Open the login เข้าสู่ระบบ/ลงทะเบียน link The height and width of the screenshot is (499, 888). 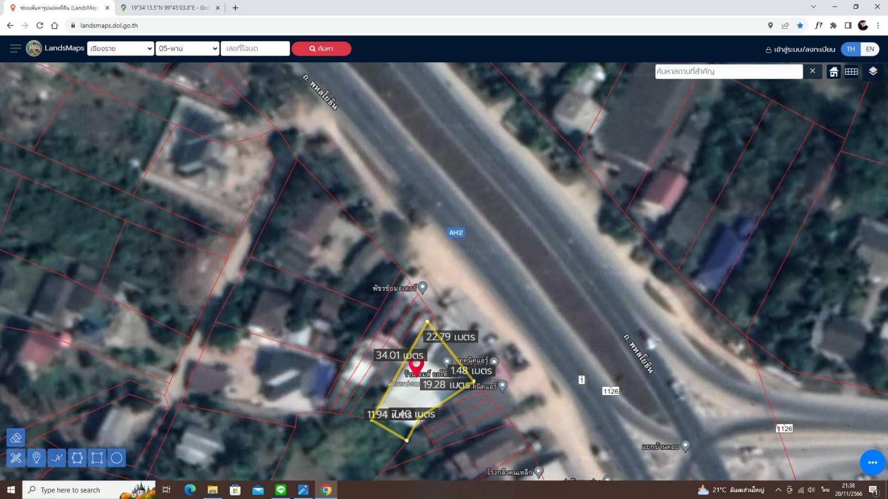800,49
